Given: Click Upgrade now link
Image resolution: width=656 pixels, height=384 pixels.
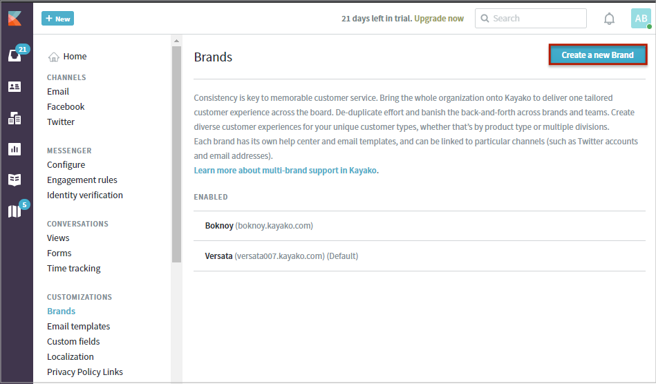Looking at the screenshot, I should tap(439, 19).
